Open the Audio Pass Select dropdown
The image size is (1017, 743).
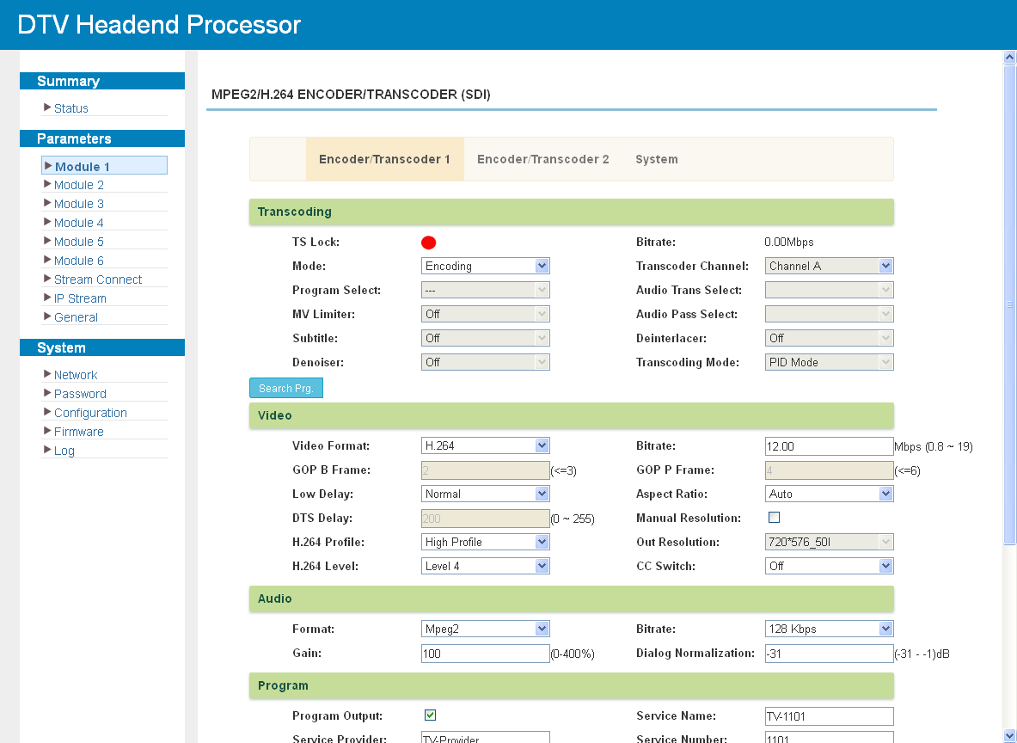coord(829,314)
